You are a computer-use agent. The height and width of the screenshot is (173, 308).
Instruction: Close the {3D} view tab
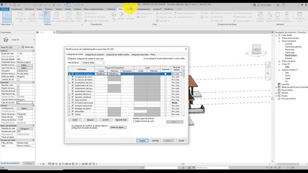[x=54, y=32]
